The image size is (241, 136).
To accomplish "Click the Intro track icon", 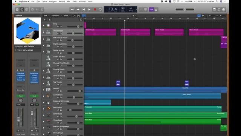I will (x=48, y=25).
